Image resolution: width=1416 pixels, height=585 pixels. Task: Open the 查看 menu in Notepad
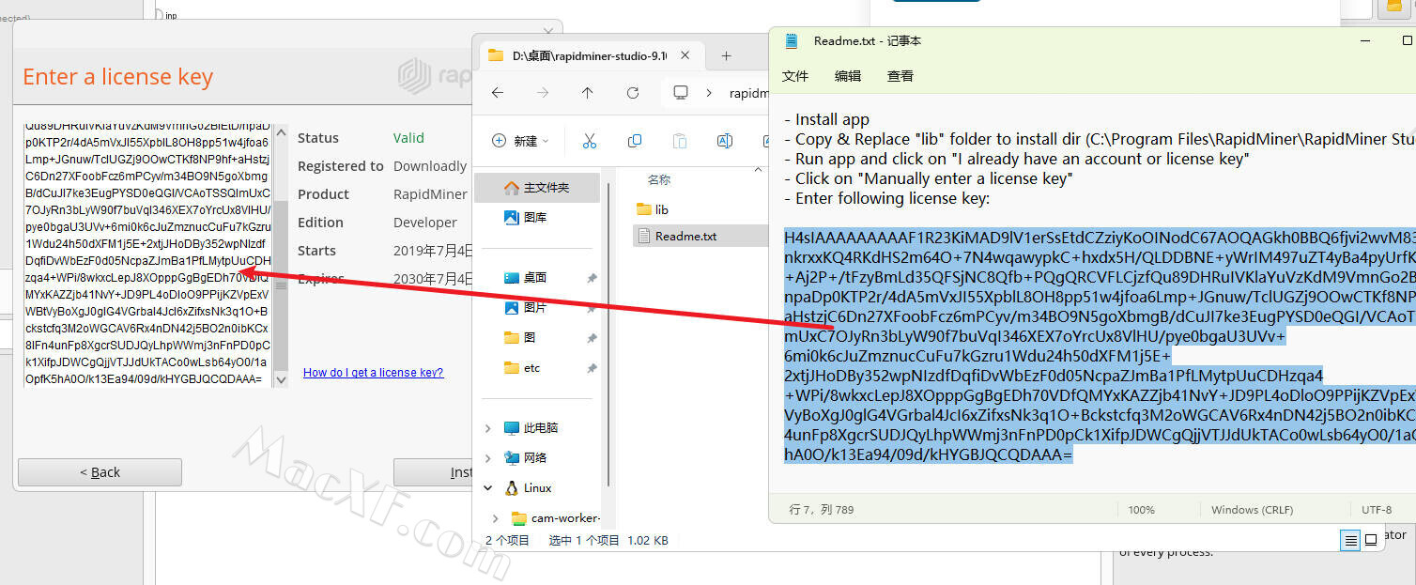click(x=900, y=76)
